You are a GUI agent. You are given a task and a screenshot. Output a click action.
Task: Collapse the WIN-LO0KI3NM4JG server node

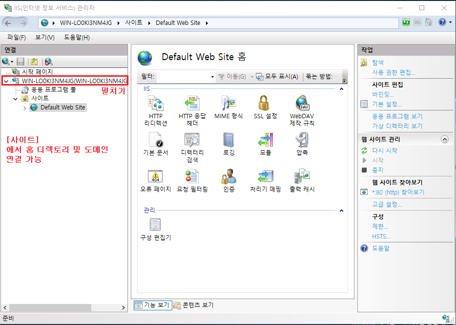pos(6,81)
